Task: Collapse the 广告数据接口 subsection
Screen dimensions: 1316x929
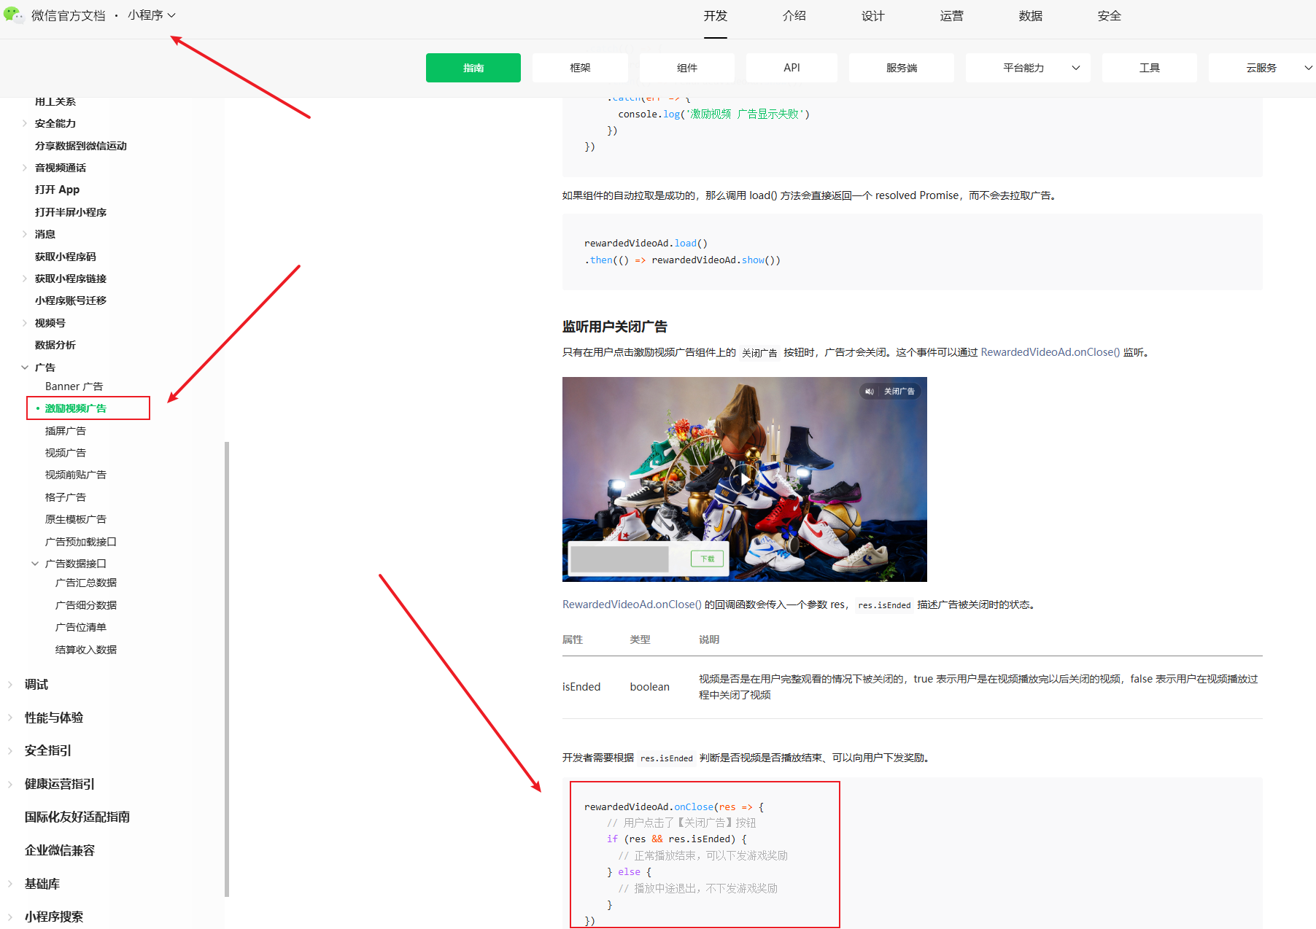Action: tap(35, 564)
